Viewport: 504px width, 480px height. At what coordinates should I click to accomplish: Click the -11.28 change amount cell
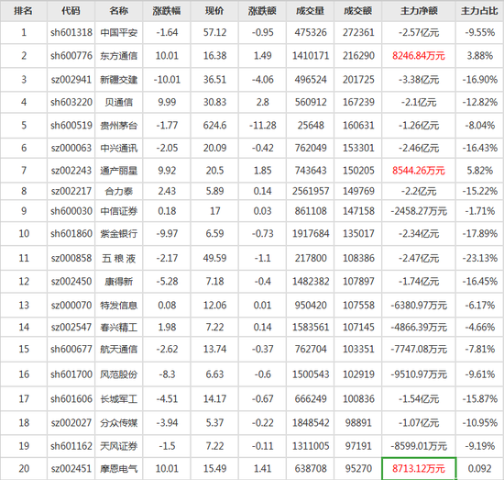pyautogui.click(x=263, y=125)
